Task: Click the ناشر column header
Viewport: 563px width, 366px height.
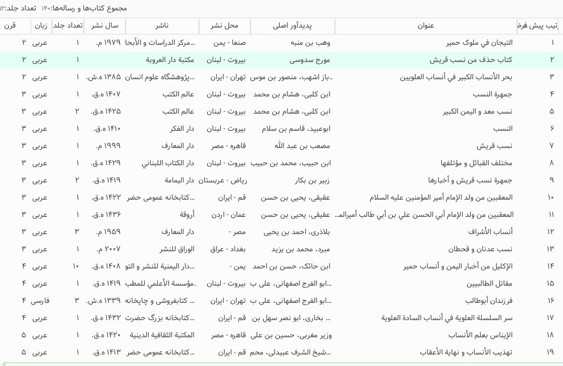Action: (162, 26)
